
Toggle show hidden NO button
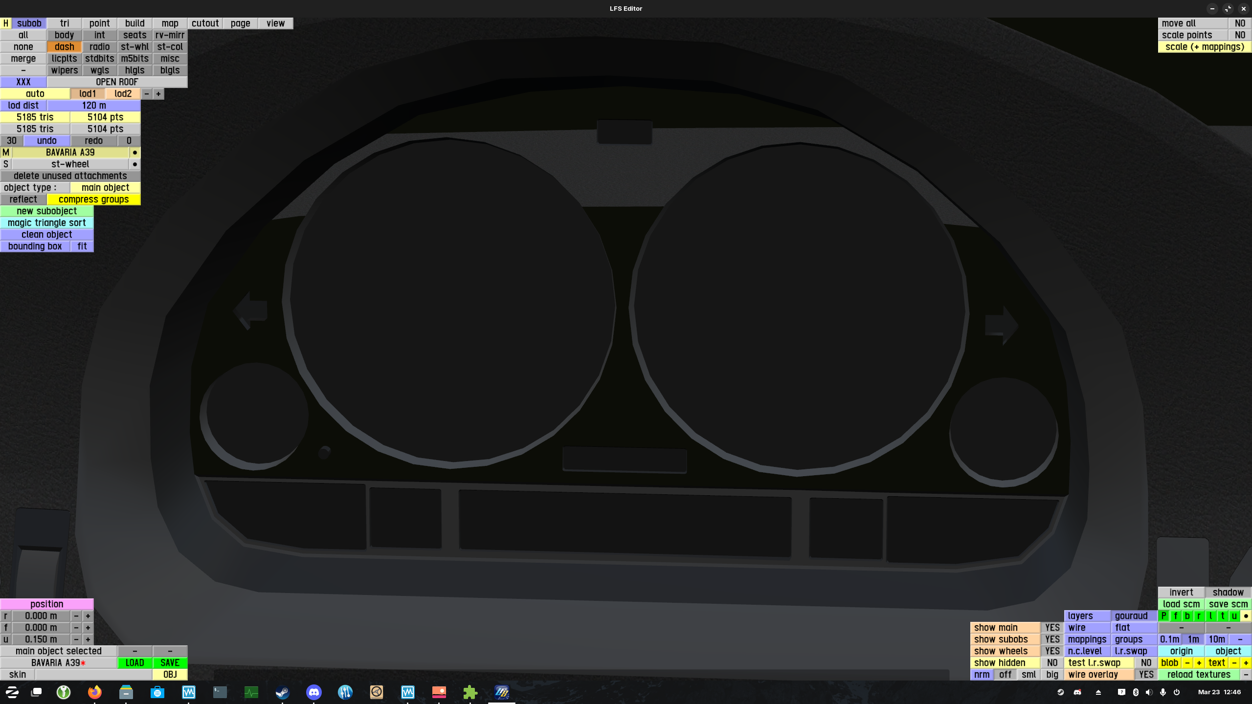pyautogui.click(x=1052, y=663)
